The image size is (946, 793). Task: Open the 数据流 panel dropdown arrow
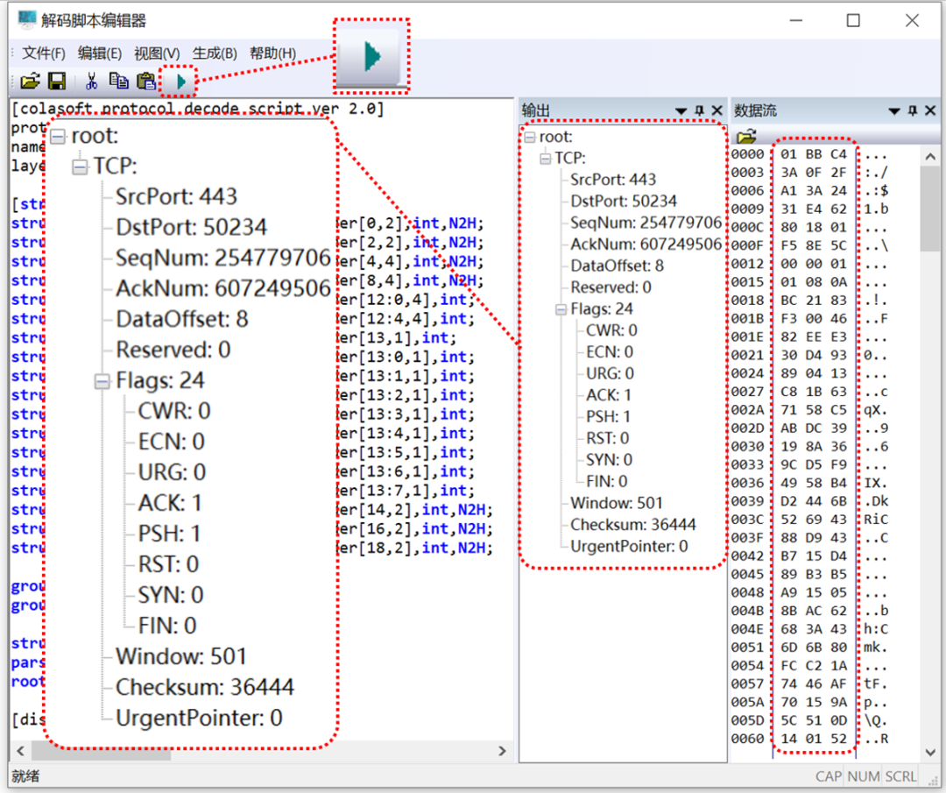coord(893,110)
